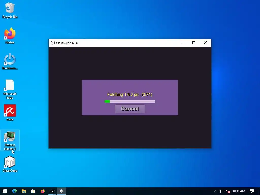Open the Windows Start menu
The height and width of the screenshot is (195, 260).
(x=5, y=191)
